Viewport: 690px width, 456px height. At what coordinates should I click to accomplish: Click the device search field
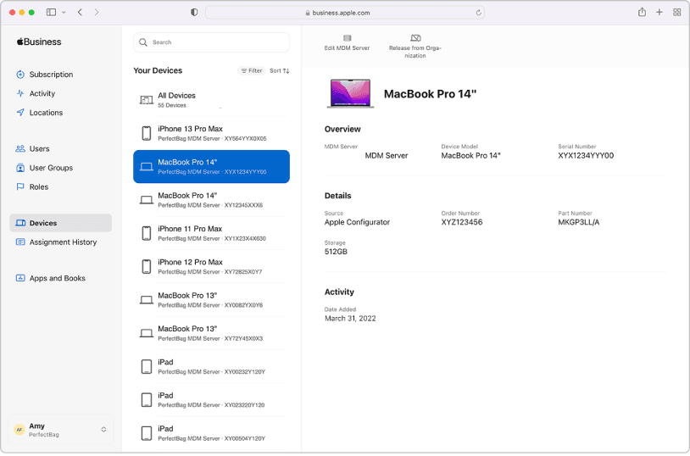(212, 42)
